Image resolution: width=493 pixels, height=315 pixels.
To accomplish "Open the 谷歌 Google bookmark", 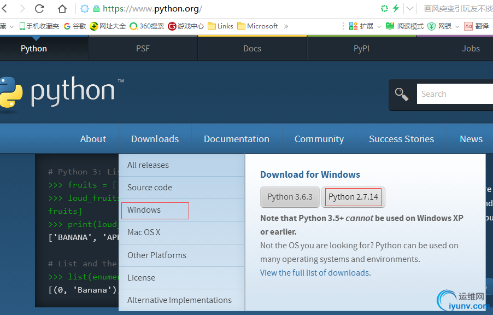I will [x=75, y=26].
